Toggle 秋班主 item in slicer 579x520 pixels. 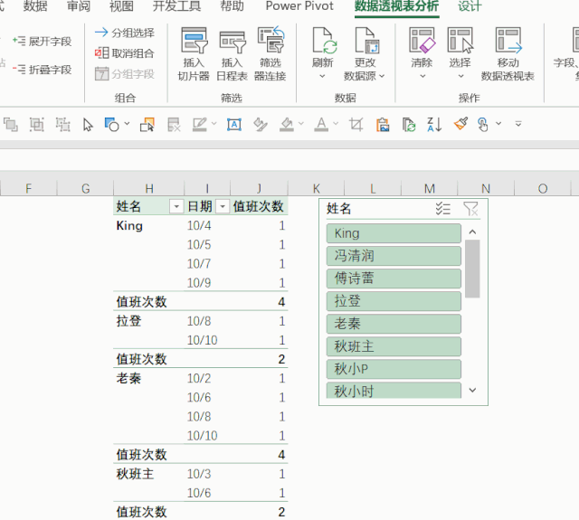pos(394,346)
